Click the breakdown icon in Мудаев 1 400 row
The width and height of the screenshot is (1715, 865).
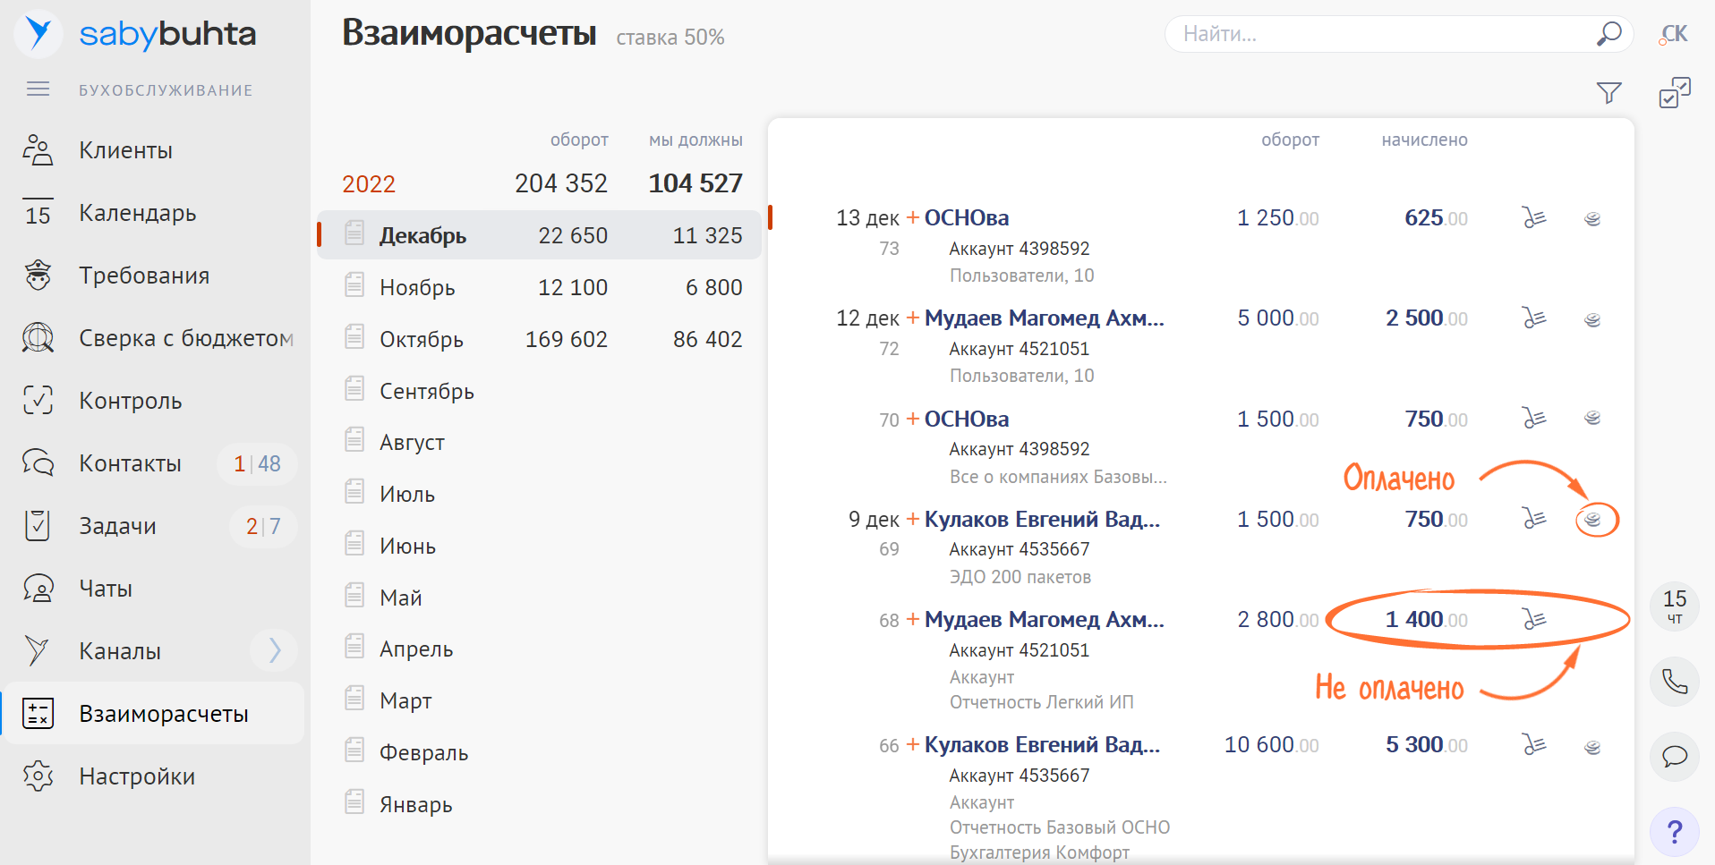coord(1534,619)
